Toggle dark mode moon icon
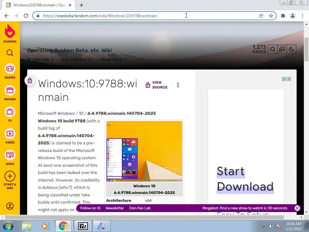The width and height of the screenshot is (309, 232). (291, 49)
